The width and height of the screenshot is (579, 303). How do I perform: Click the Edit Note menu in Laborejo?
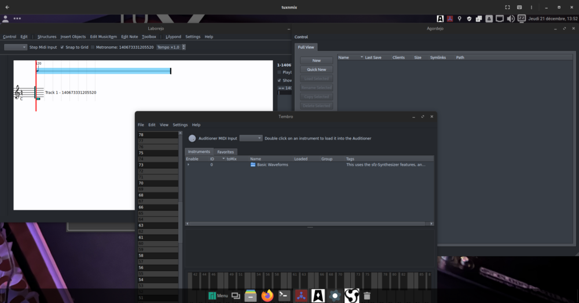coord(130,36)
